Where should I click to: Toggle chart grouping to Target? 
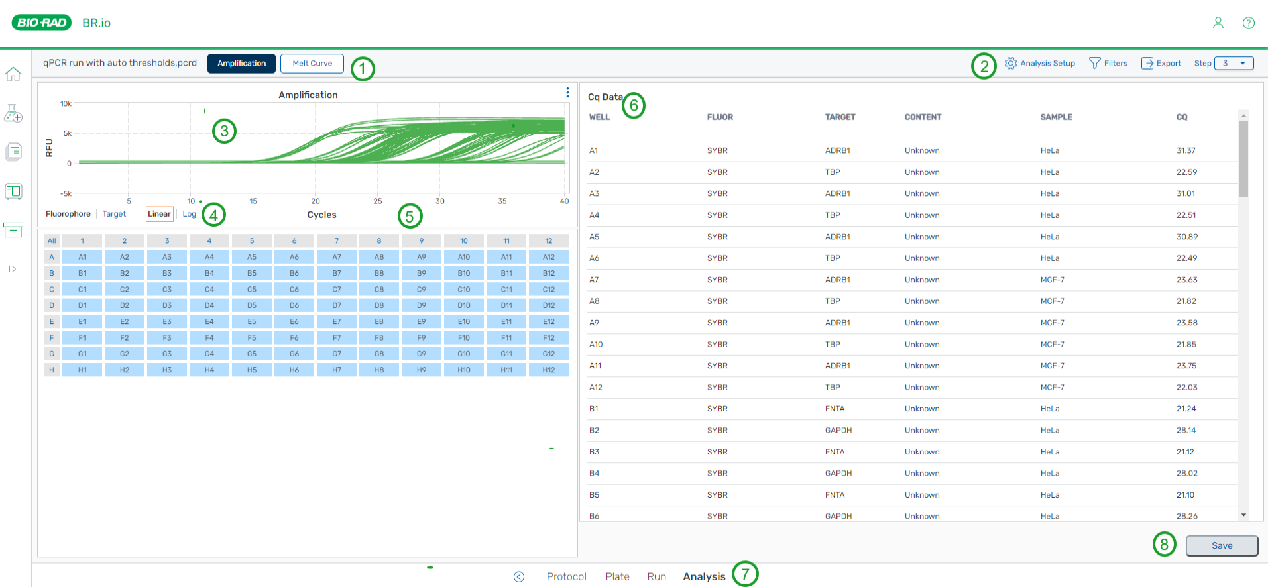pyautogui.click(x=114, y=214)
